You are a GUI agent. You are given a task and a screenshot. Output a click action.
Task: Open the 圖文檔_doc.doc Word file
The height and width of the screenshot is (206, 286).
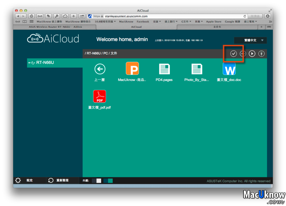tap(229, 69)
